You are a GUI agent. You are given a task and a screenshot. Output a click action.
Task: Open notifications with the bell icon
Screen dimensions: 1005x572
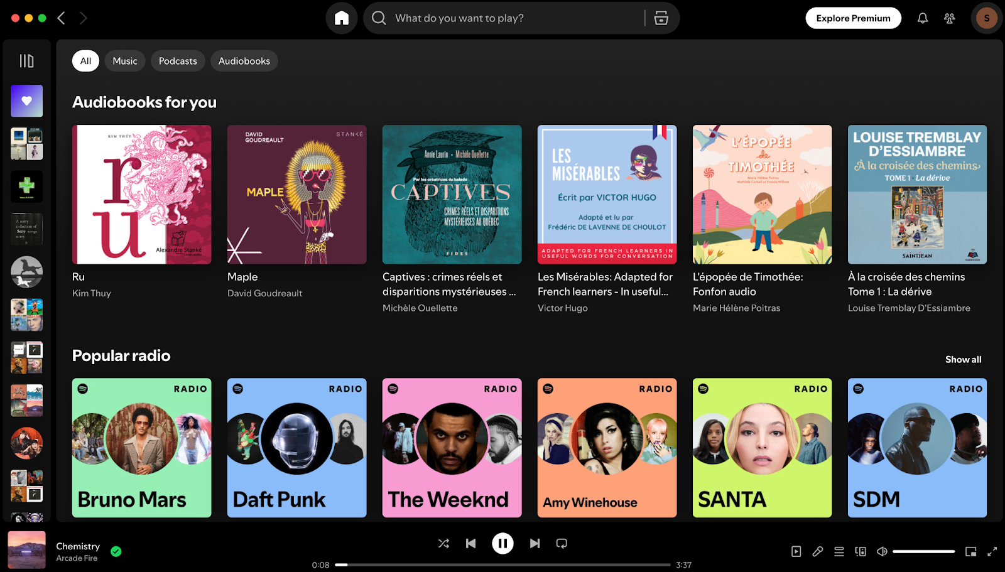click(923, 18)
